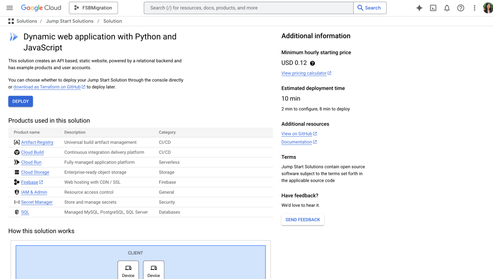This screenshot has height=279, width=493.
Task: Open the Secret Manager product link
Action: (x=37, y=202)
